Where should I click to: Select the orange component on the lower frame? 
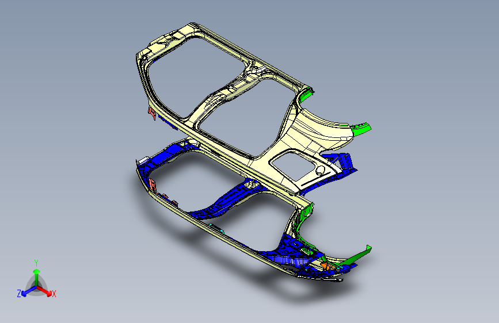coord(327,266)
